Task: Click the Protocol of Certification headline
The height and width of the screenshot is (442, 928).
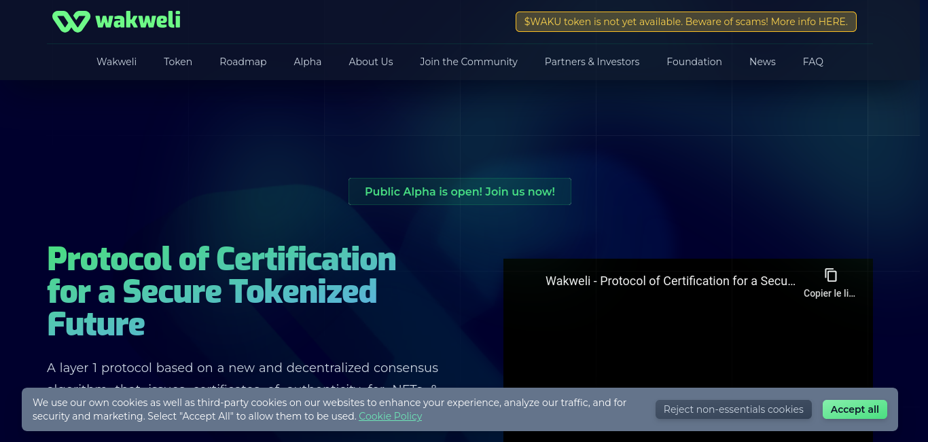Action: pyautogui.click(x=222, y=291)
